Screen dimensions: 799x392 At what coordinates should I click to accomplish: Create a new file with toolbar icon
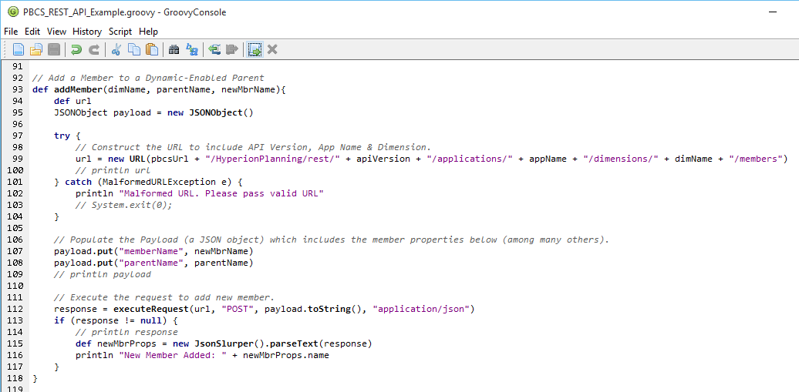[19, 49]
